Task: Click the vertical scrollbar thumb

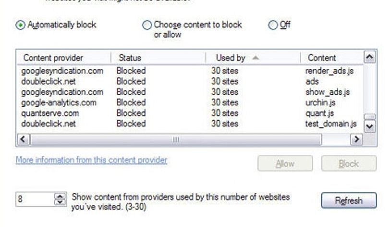Action: tap(370, 116)
